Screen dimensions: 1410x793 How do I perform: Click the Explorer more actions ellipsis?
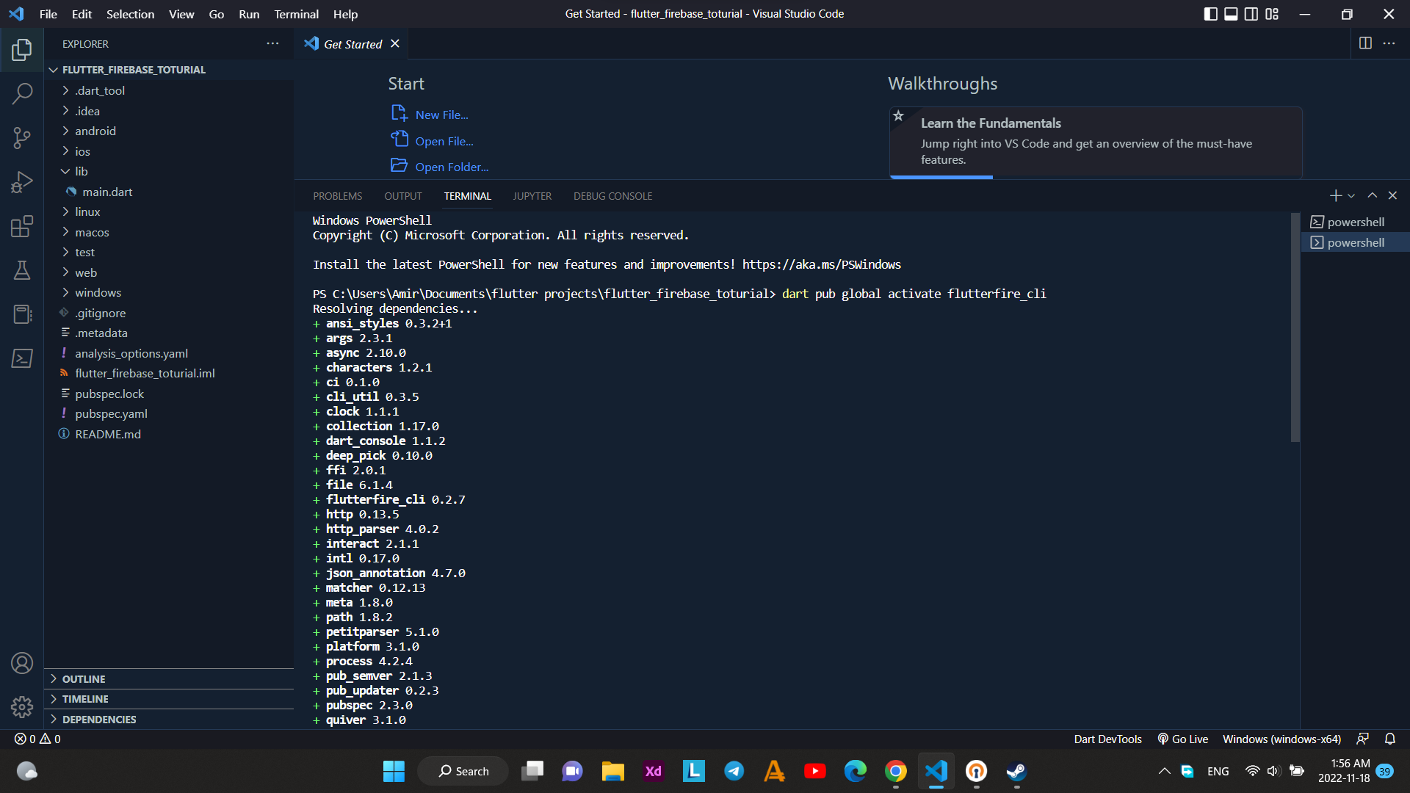(272, 44)
